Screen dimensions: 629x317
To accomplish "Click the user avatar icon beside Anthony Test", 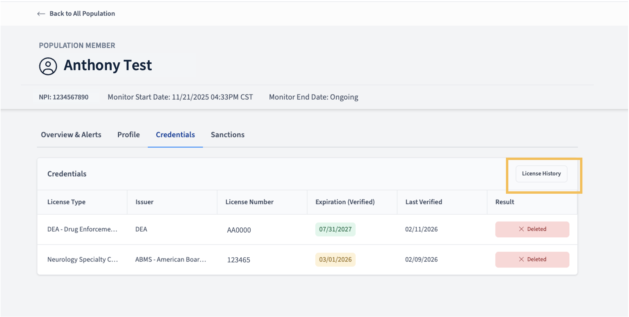I will pos(48,66).
